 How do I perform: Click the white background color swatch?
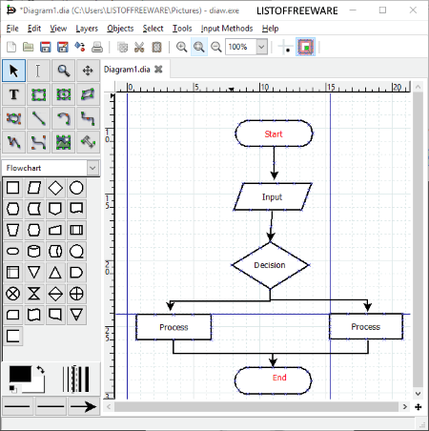click(38, 385)
